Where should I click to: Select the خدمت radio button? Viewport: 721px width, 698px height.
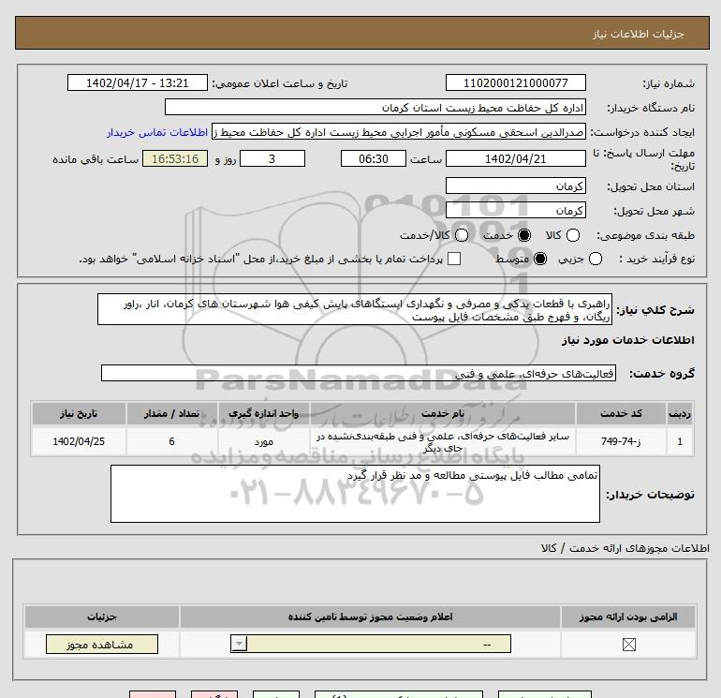point(524,235)
